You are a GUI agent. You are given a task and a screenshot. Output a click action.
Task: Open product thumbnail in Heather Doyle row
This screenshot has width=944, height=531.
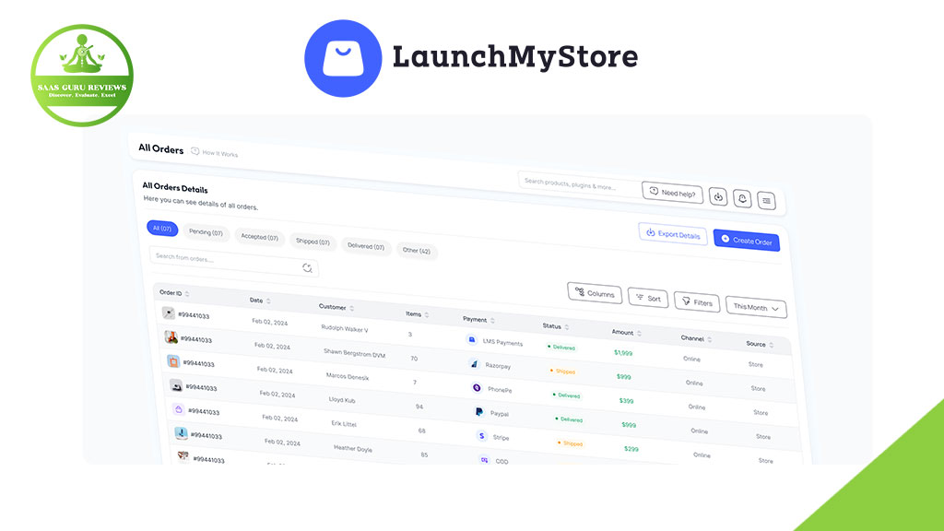(181, 433)
